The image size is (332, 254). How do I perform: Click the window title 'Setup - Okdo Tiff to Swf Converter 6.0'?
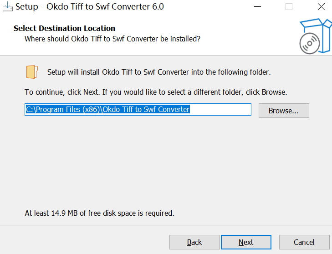coord(90,7)
